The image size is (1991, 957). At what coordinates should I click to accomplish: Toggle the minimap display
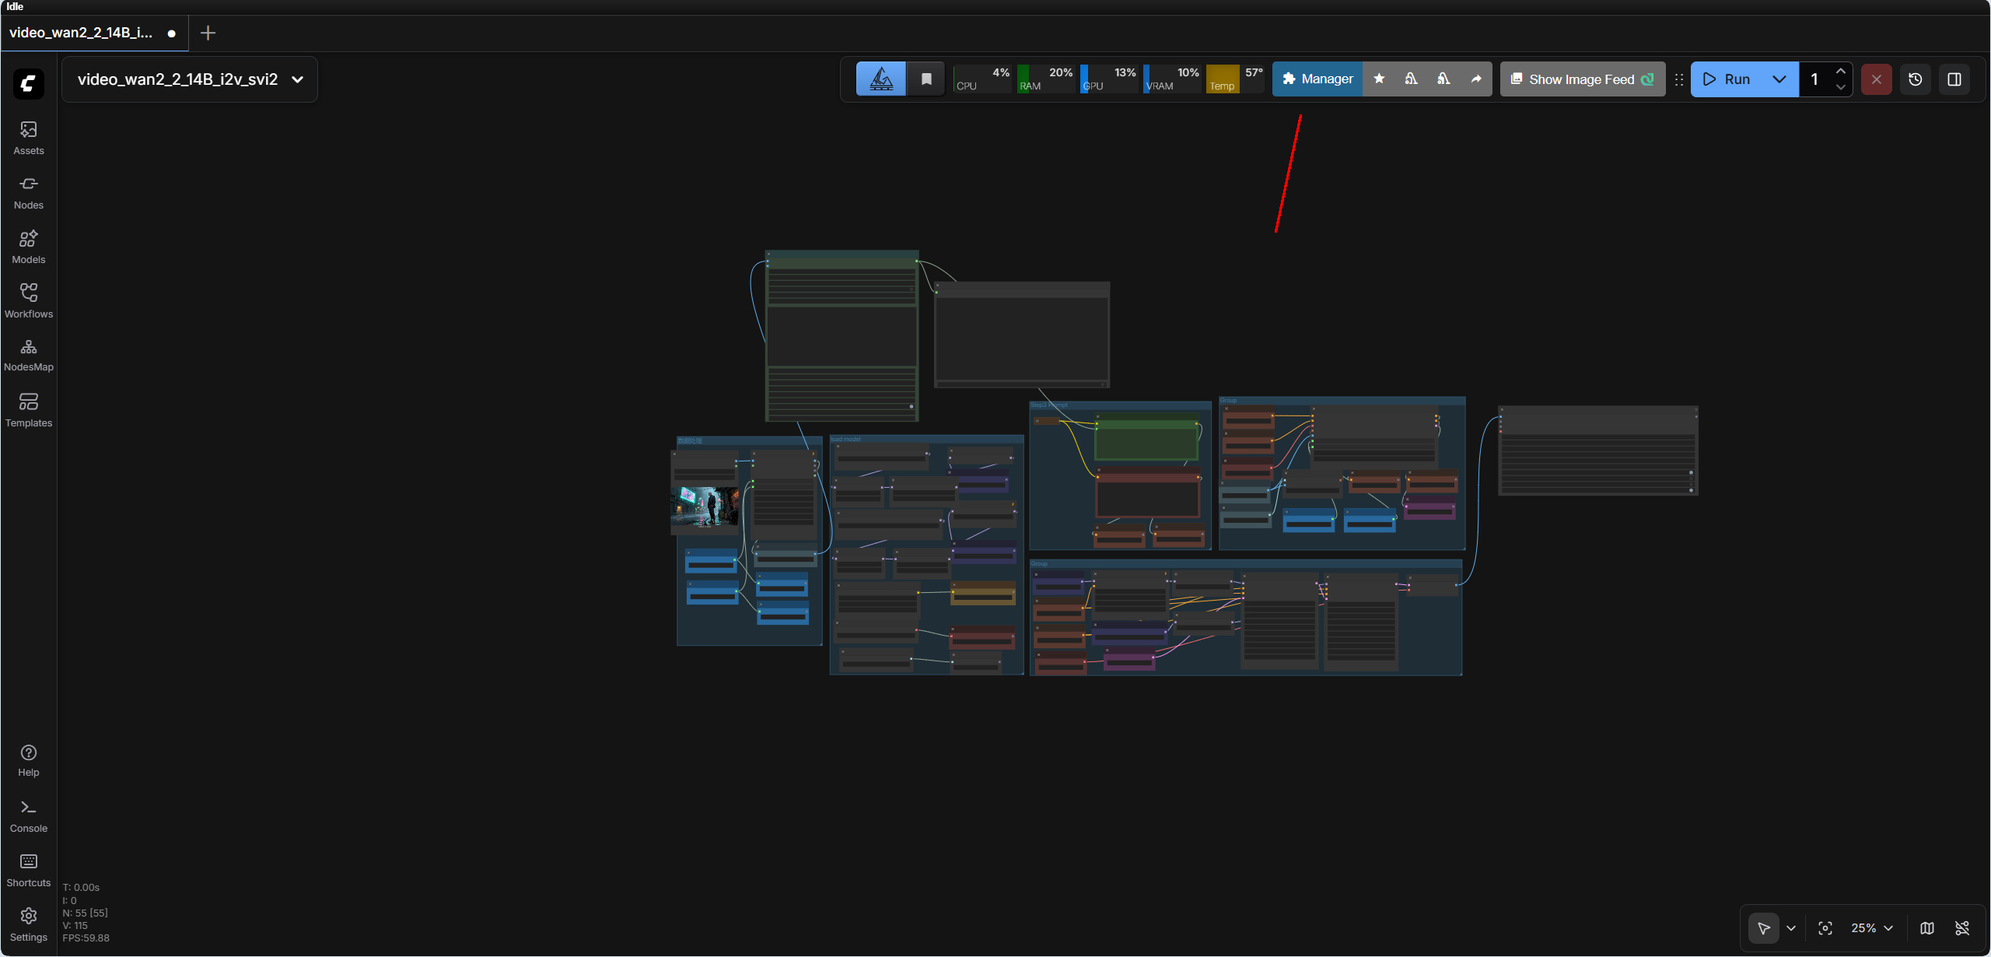point(1927,928)
